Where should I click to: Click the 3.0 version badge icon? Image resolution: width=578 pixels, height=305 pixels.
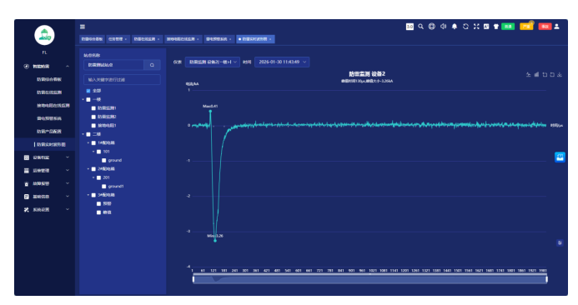(x=410, y=27)
